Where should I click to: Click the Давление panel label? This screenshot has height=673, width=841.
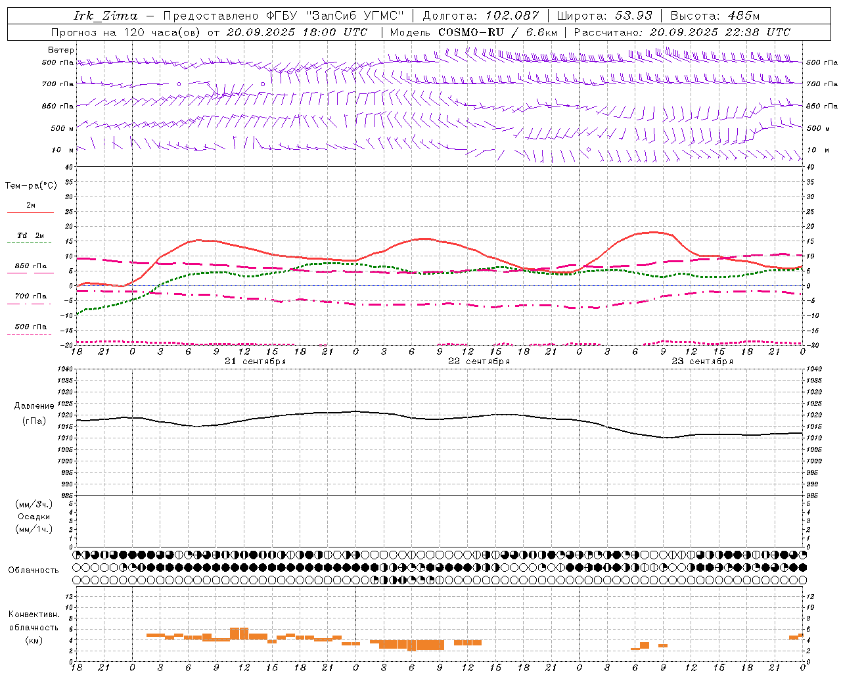pyautogui.click(x=34, y=406)
